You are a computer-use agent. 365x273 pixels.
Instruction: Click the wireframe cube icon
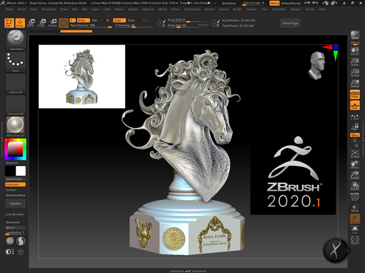tap(21, 252)
